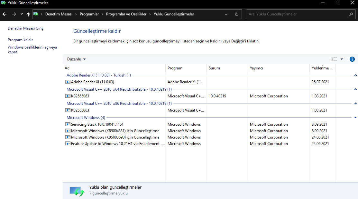The width and height of the screenshot is (358, 199).
Task: Select KB2565063 under x64 Redistributable
Action: [x=80, y=96]
